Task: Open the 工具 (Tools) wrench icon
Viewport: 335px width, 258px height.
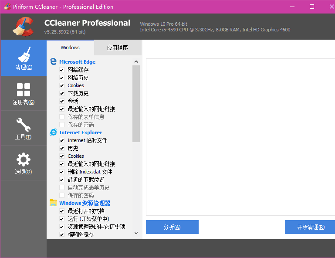Action: pyautogui.click(x=24, y=125)
